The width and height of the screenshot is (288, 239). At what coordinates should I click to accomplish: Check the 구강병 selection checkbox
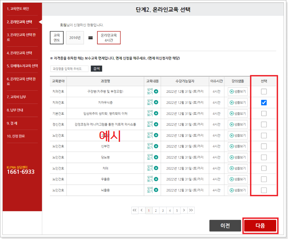[264, 91]
